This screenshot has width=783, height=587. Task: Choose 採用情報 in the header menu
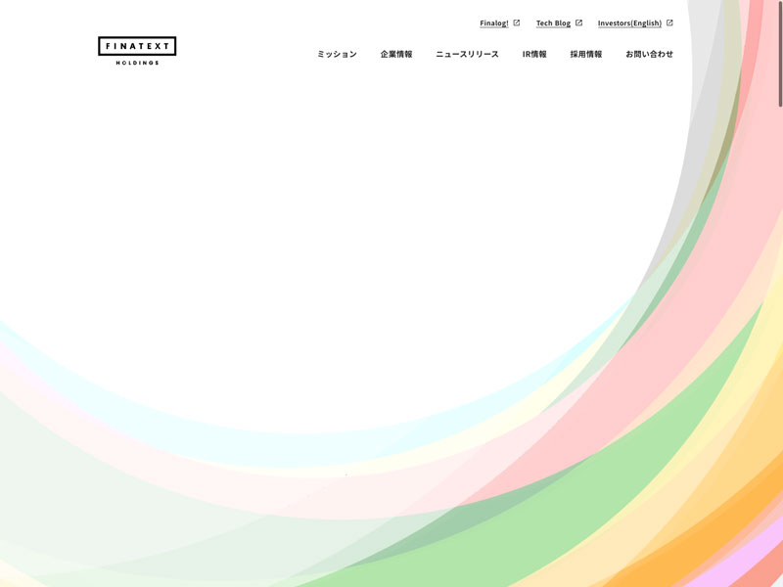tap(586, 54)
